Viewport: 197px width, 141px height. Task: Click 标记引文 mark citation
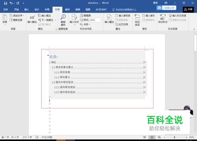163,19
